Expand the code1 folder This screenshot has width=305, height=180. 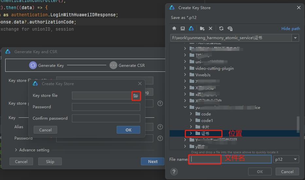(191, 120)
